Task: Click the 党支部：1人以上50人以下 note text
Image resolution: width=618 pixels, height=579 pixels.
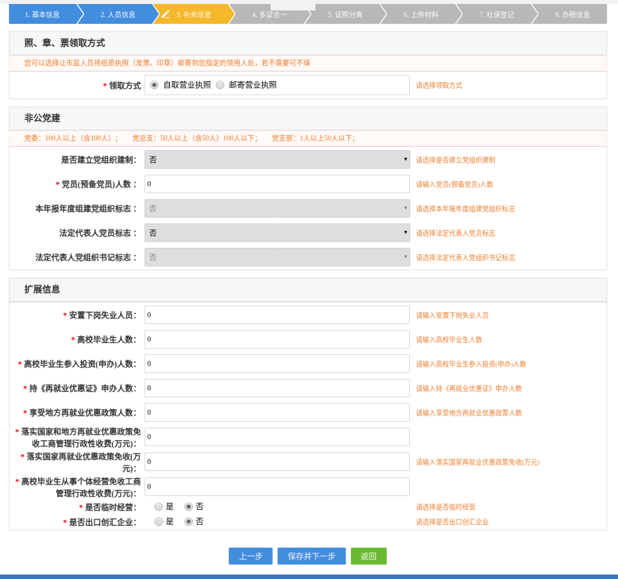Action: coord(314,138)
